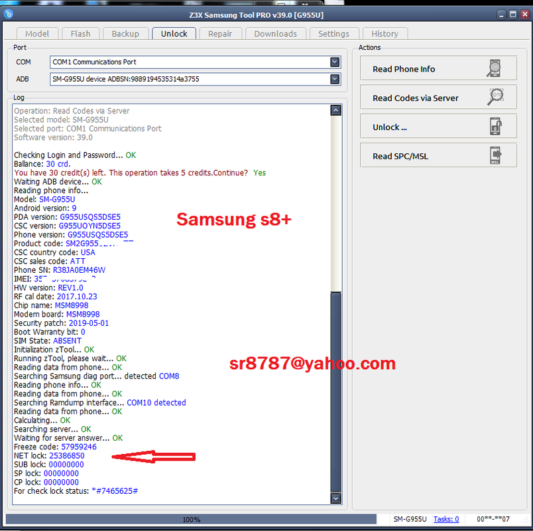This screenshot has height=531, width=533.
Task: Click the Yes answer in credit prompt
Action: point(259,173)
